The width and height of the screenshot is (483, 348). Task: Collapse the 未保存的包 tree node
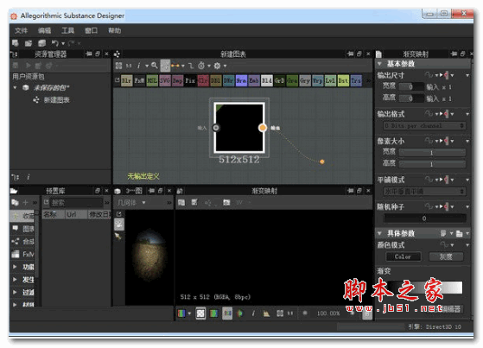[x=15, y=88]
